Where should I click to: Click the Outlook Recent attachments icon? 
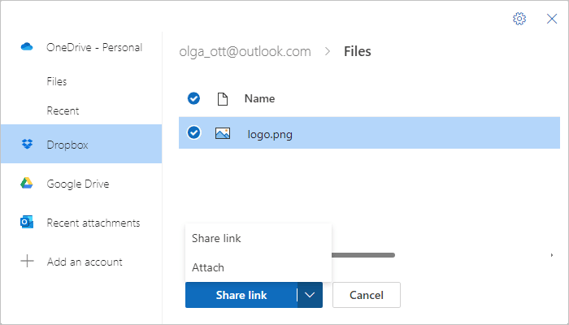pyautogui.click(x=27, y=223)
